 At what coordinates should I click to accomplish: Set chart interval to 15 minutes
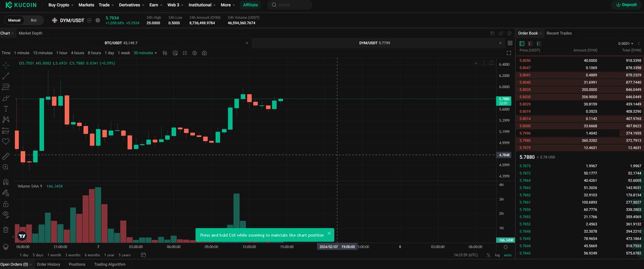tap(43, 53)
